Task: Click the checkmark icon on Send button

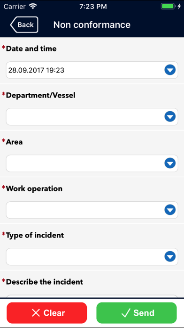Action: (x=126, y=313)
